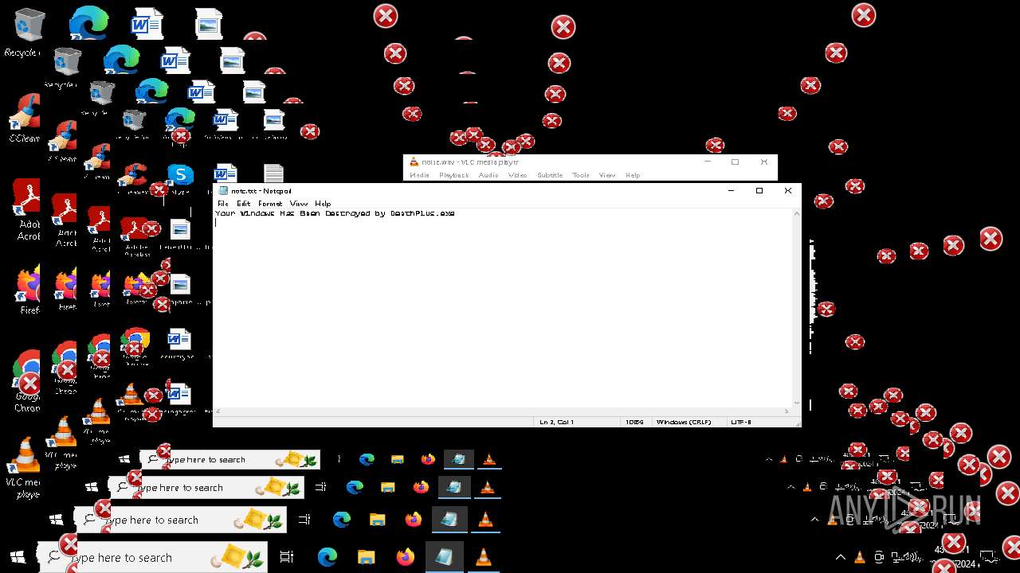Switch to VLC on the bottom-most taskbar
Screen dimensions: 1020x573
coord(483,557)
